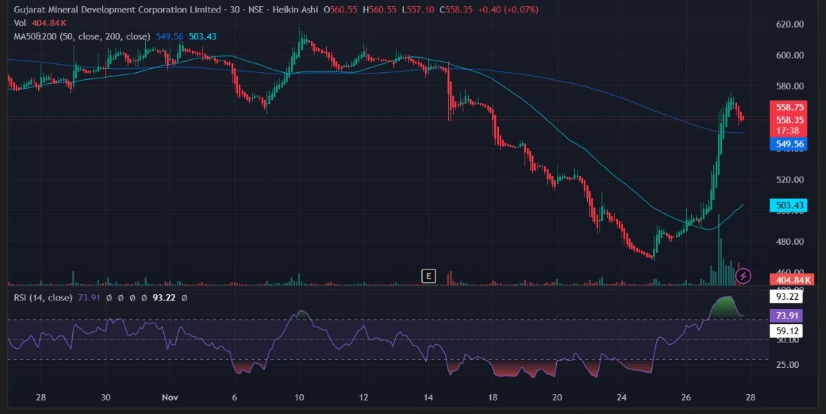This screenshot has width=826, height=414.
Task: Click the purple 73.91 RSI axis label
Action: pyautogui.click(x=790, y=315)
